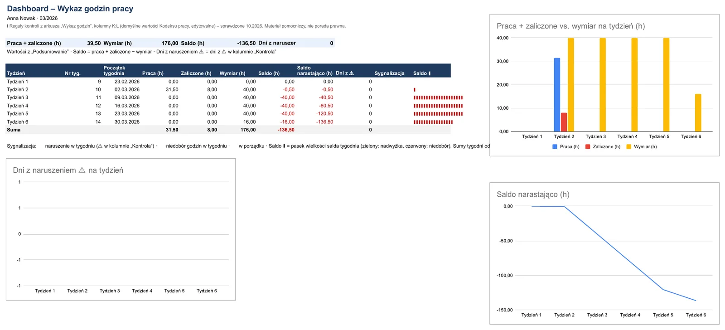Select the 16,00 Wymiar cell in the Tydzień 6 row
The image size is (725, 330).
tap(249, 122)
